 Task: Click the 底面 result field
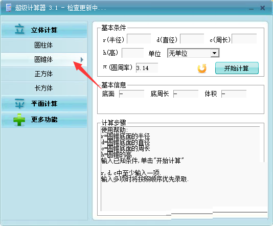(x=131, y=94)
